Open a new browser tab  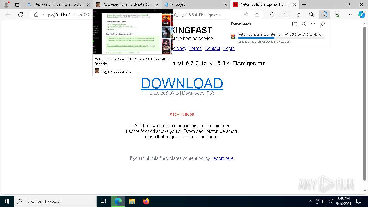tap(304, 5)
